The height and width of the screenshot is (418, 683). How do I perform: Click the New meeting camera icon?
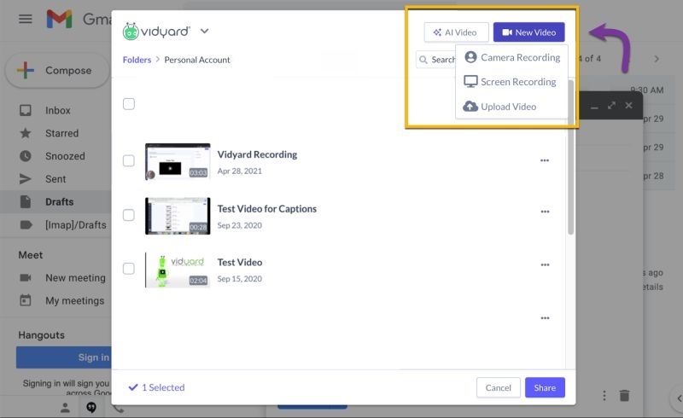click(26, 278)
